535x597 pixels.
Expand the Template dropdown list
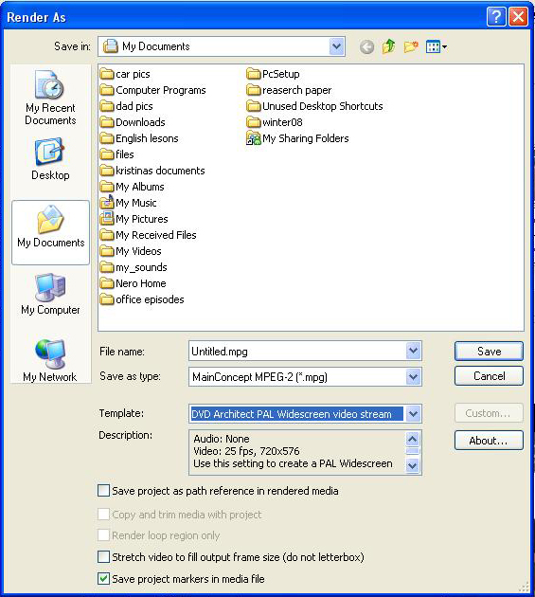coord(413,413)
